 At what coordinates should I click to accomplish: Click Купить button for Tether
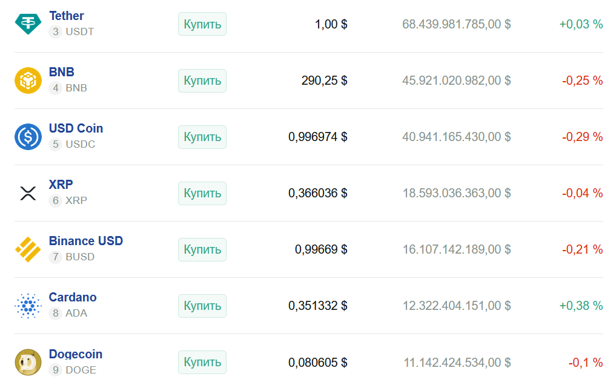point(202,24)
